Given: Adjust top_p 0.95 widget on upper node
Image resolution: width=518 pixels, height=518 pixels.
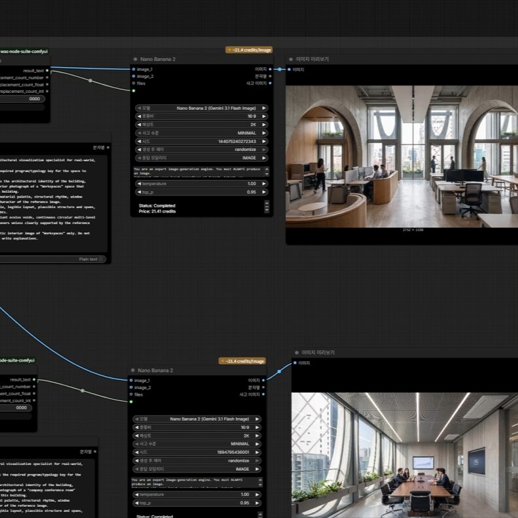Looking at the screenshot, I should (x=201, y=192).
